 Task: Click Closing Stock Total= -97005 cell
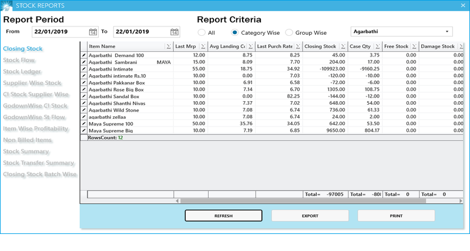[x=325, y=195]
